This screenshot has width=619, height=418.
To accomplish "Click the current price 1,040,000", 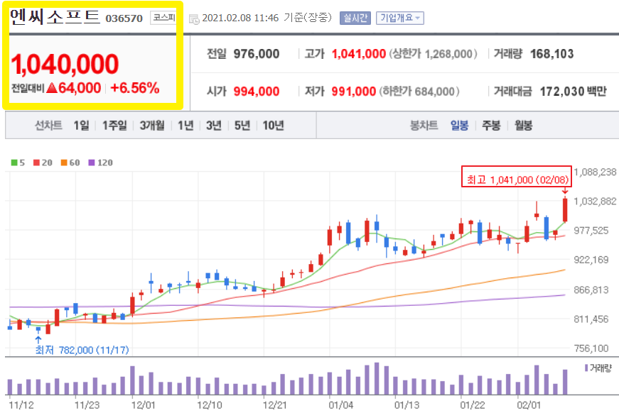I will [x=65, y=65].
